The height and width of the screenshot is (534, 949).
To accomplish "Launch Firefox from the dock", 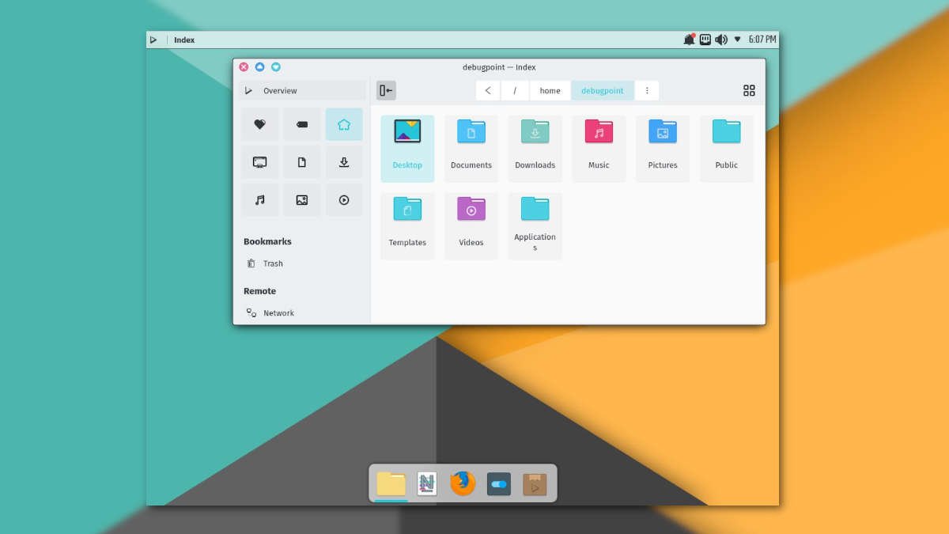I will point(463,483).
